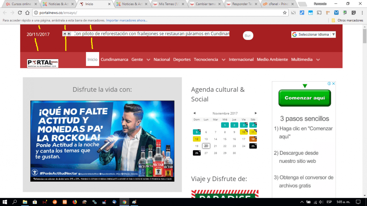This screenshot has width=367, height=206.
Task: Go to previous month in calendar
Action: (194, 113)
